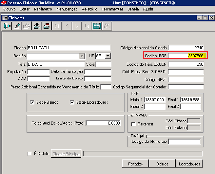Click CEP Final 1 field 18619-999
The height and width of the screenshot is (174, 215).
(191, 100)
